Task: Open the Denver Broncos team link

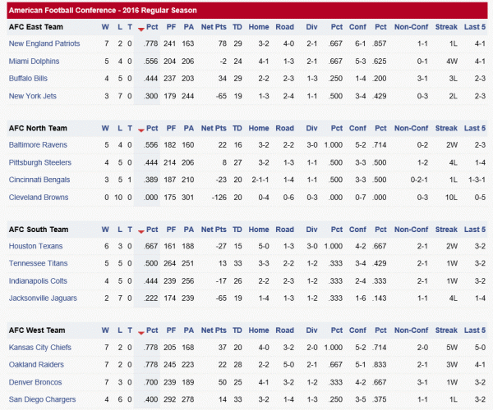Action: 35,382
